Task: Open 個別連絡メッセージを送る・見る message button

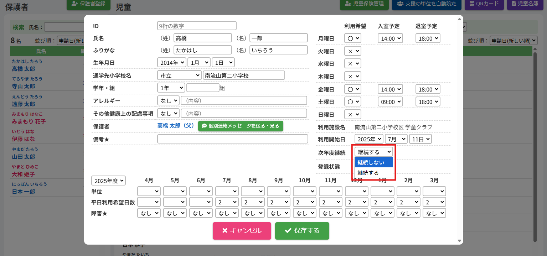Action: point(241,126)
